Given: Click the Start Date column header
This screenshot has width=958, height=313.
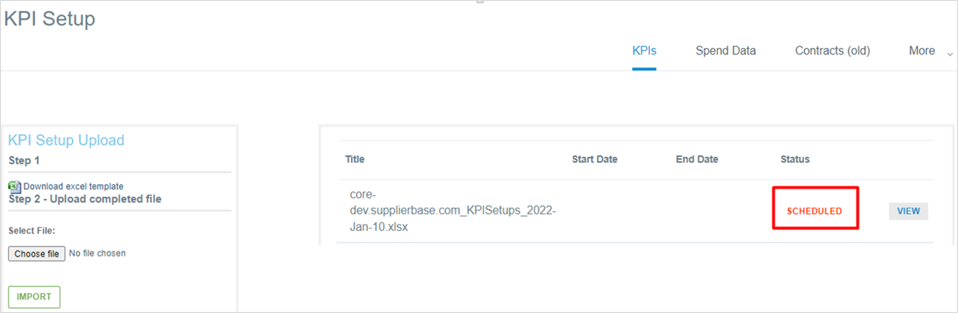Looking at the screenshot, I should [594, 159].
